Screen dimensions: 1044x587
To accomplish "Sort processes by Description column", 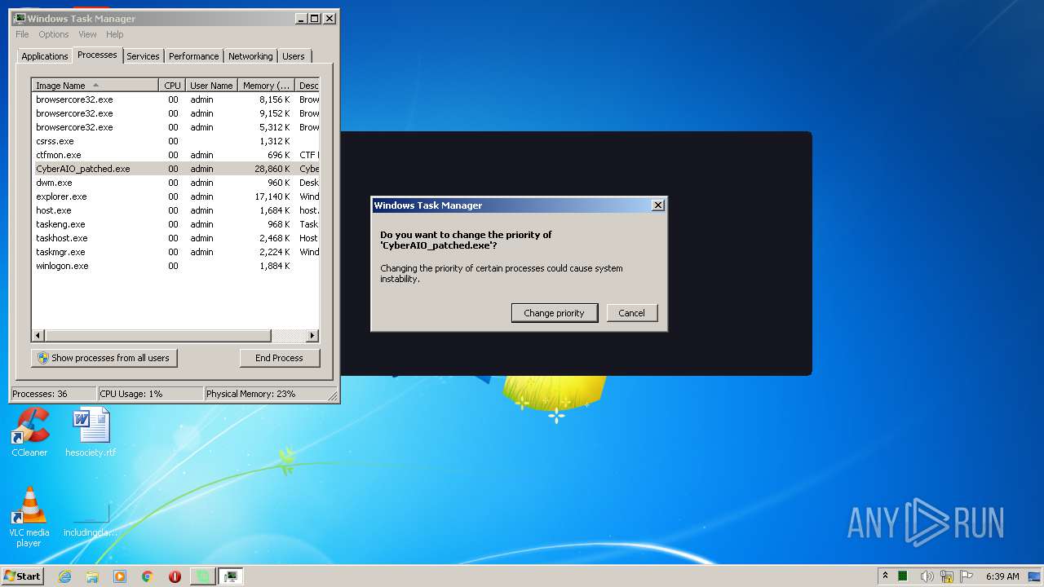I will [307, 86].
